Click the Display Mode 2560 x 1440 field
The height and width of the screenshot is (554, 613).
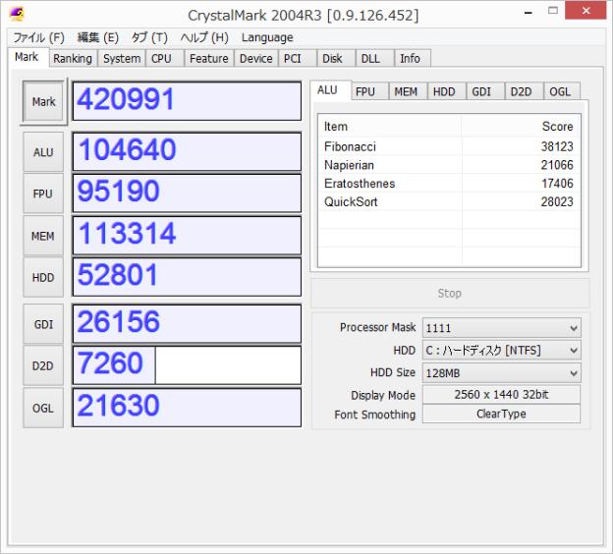pos(502,395)
